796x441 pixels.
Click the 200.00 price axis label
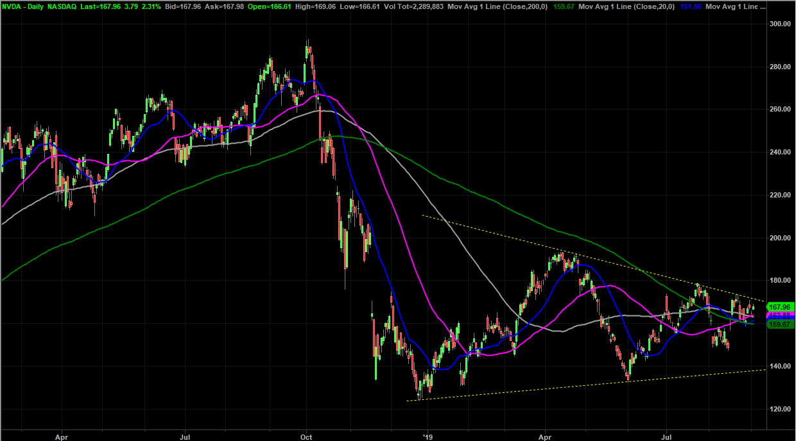[780, 238]
